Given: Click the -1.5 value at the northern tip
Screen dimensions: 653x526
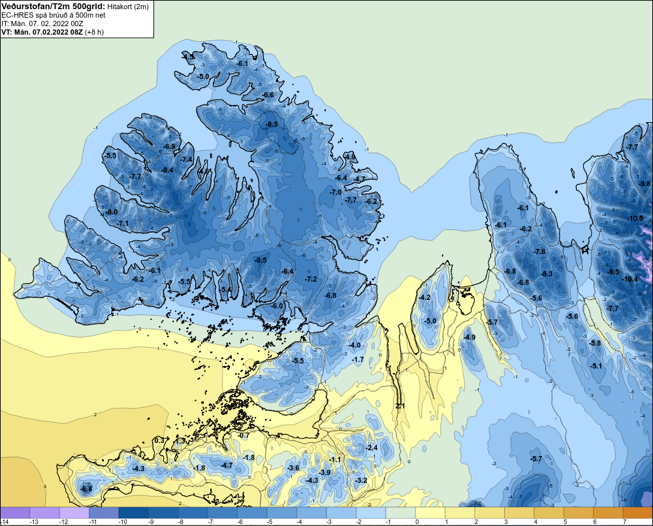Looking at the screenshot, I should (188, 57).
